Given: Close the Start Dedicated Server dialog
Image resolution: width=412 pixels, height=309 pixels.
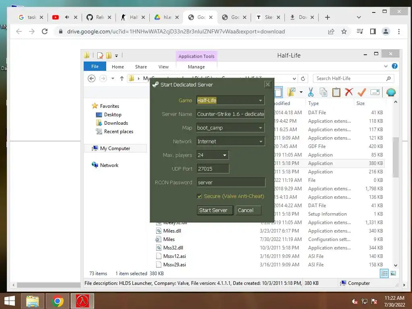Looking at the screenshot, I should 268,84.
